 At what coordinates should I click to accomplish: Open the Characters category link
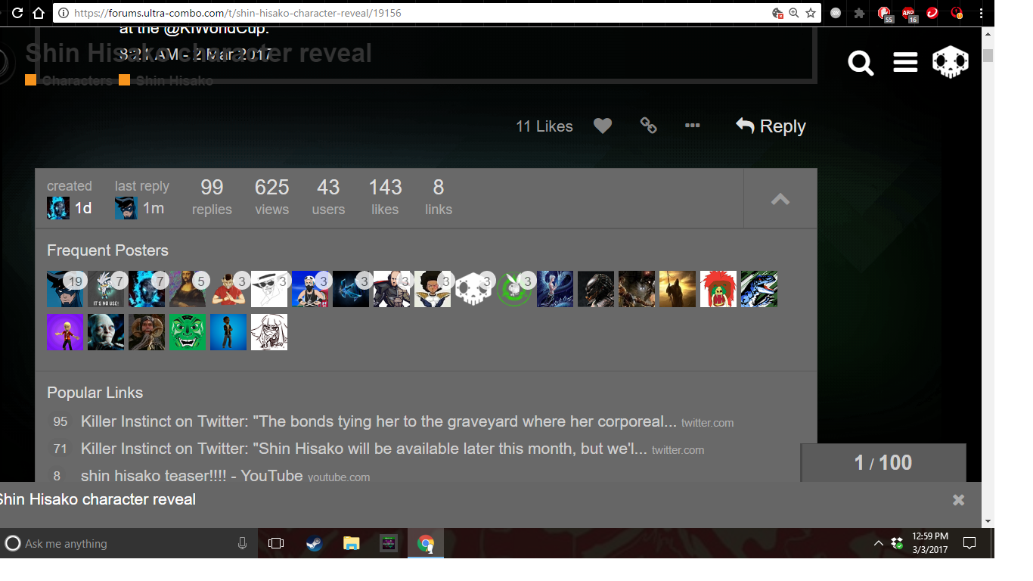[76, 80]
